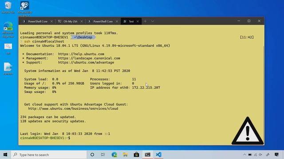Screen dimensions: 284x159
Task: Open Microsoft Store from the taskbar
Action: 136,155
